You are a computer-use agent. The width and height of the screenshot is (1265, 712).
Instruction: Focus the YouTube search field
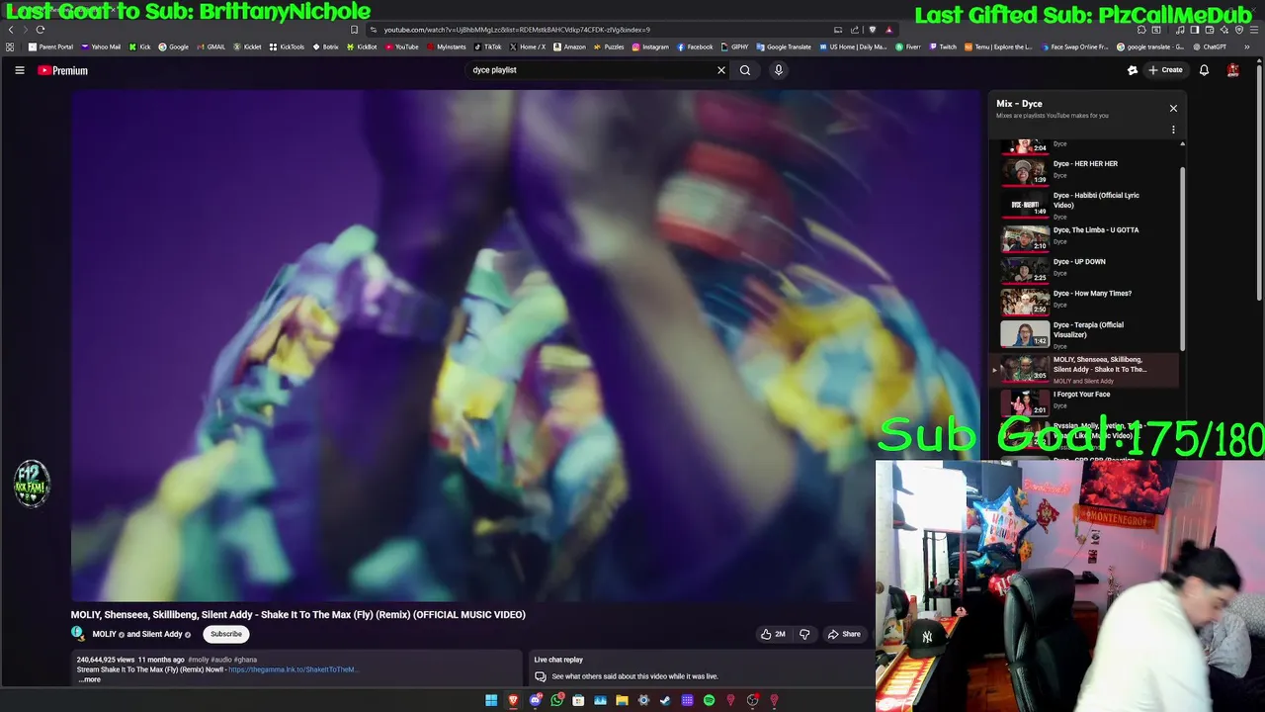point(591,70)
